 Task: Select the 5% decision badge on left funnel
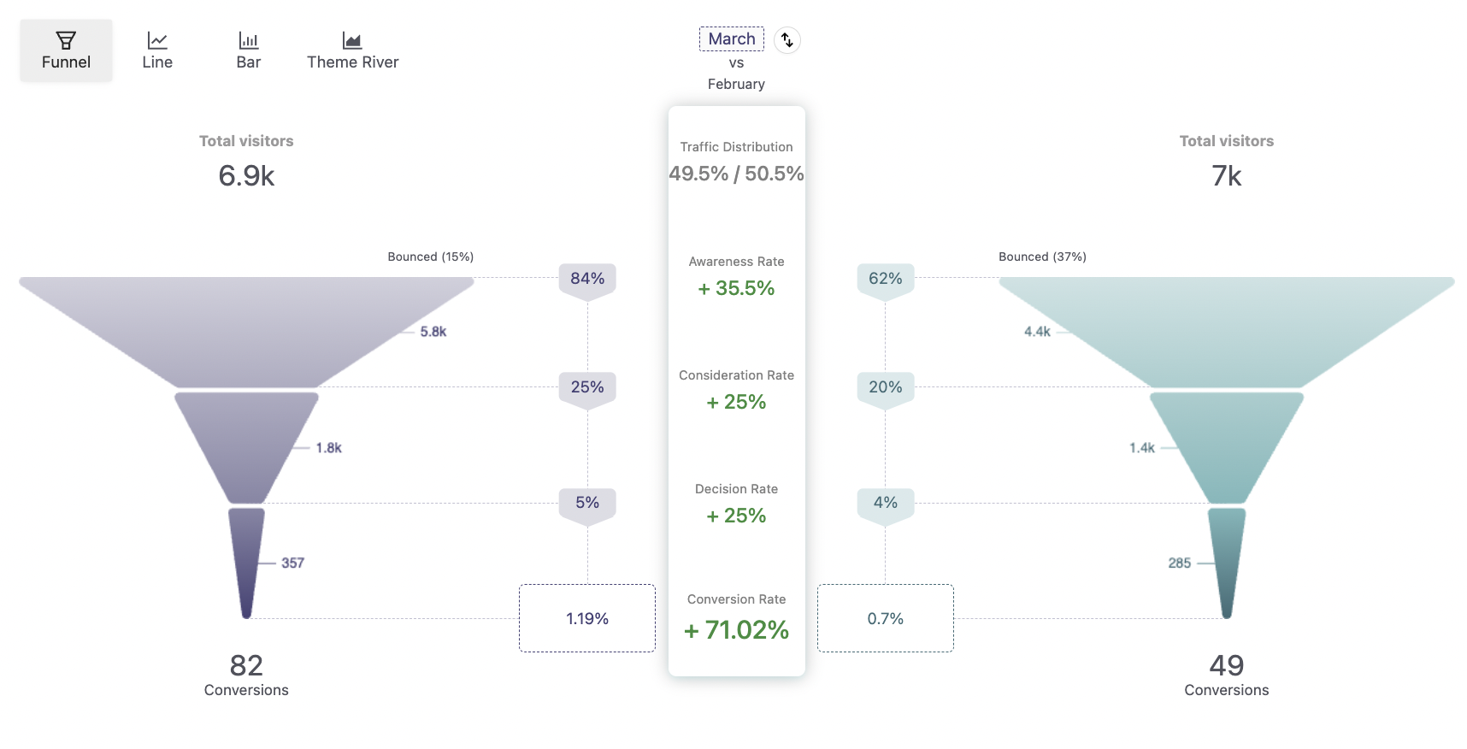(x=586, y=503)
